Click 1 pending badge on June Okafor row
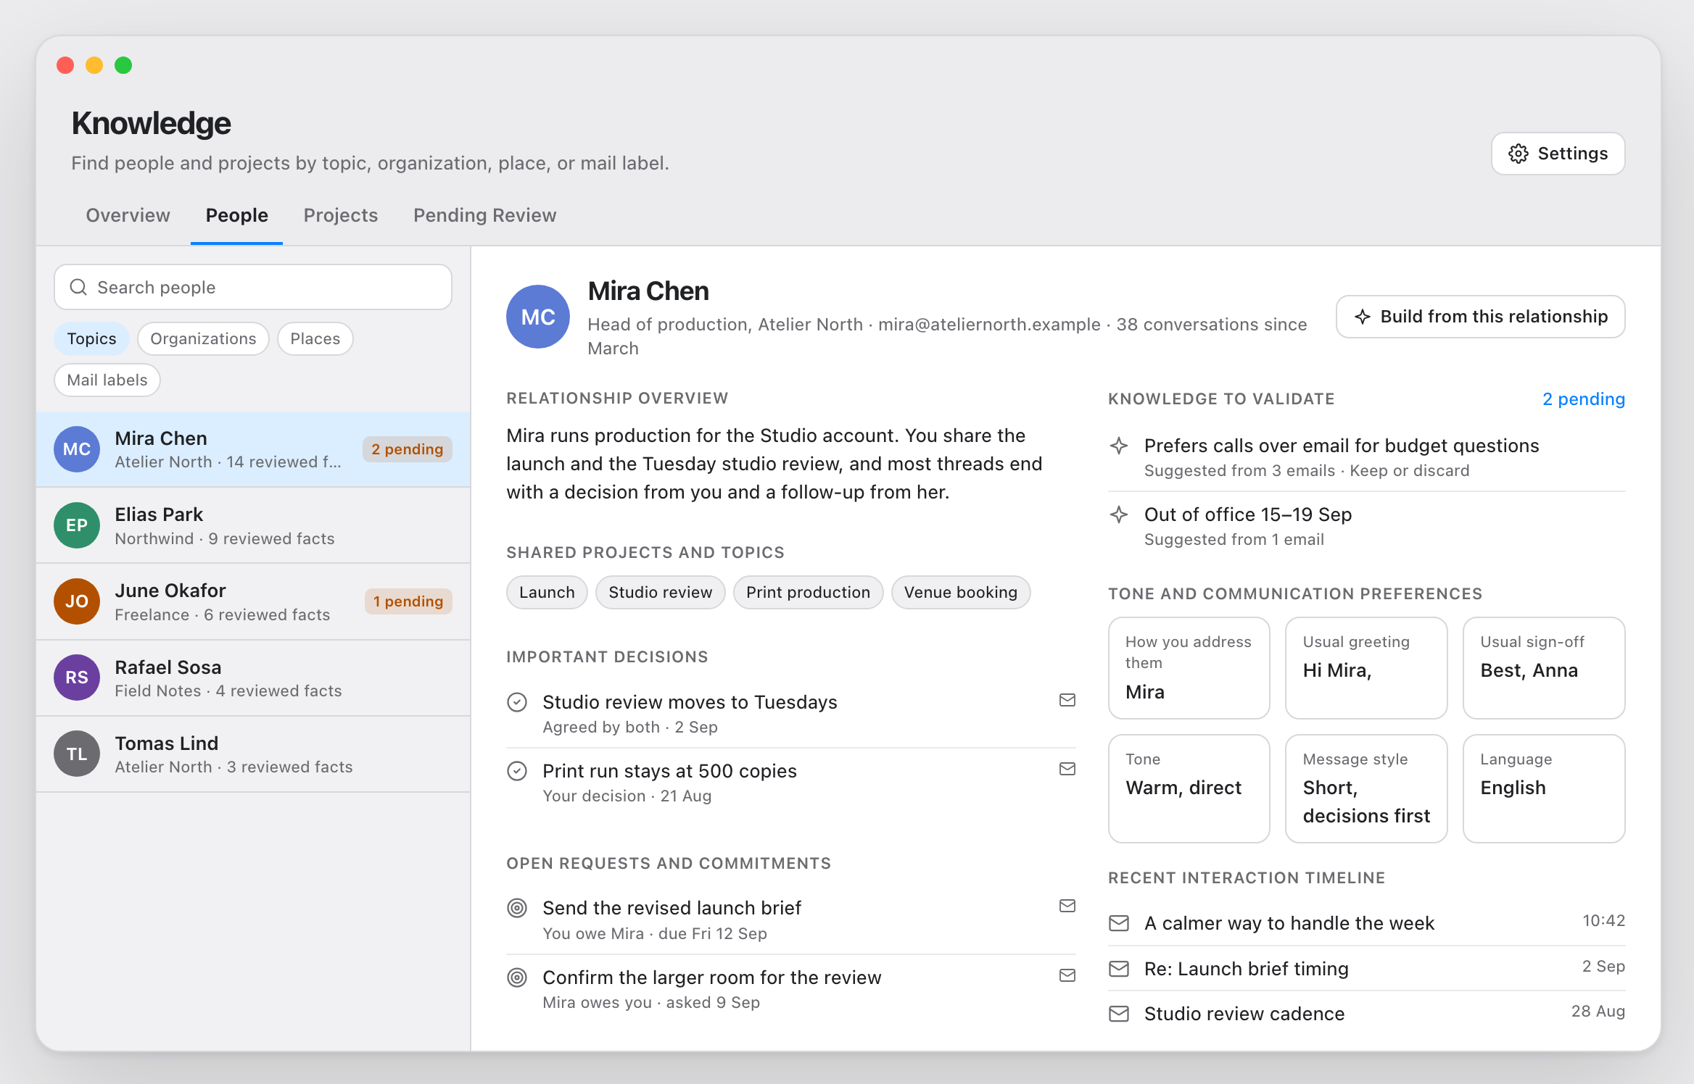This screenshot has height=1084, width=1694. [408, 601]
